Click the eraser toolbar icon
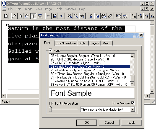This screenshot has height=129, width=156. 110,16
